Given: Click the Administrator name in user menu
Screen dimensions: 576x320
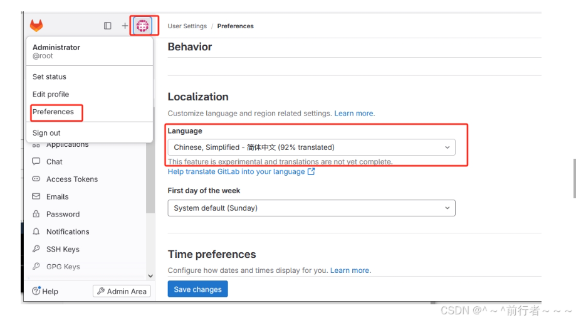Looking at the screenshot, I should (56, 47).
